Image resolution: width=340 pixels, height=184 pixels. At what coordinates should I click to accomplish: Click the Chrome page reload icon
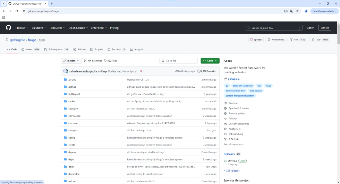(x=16, y=11)
